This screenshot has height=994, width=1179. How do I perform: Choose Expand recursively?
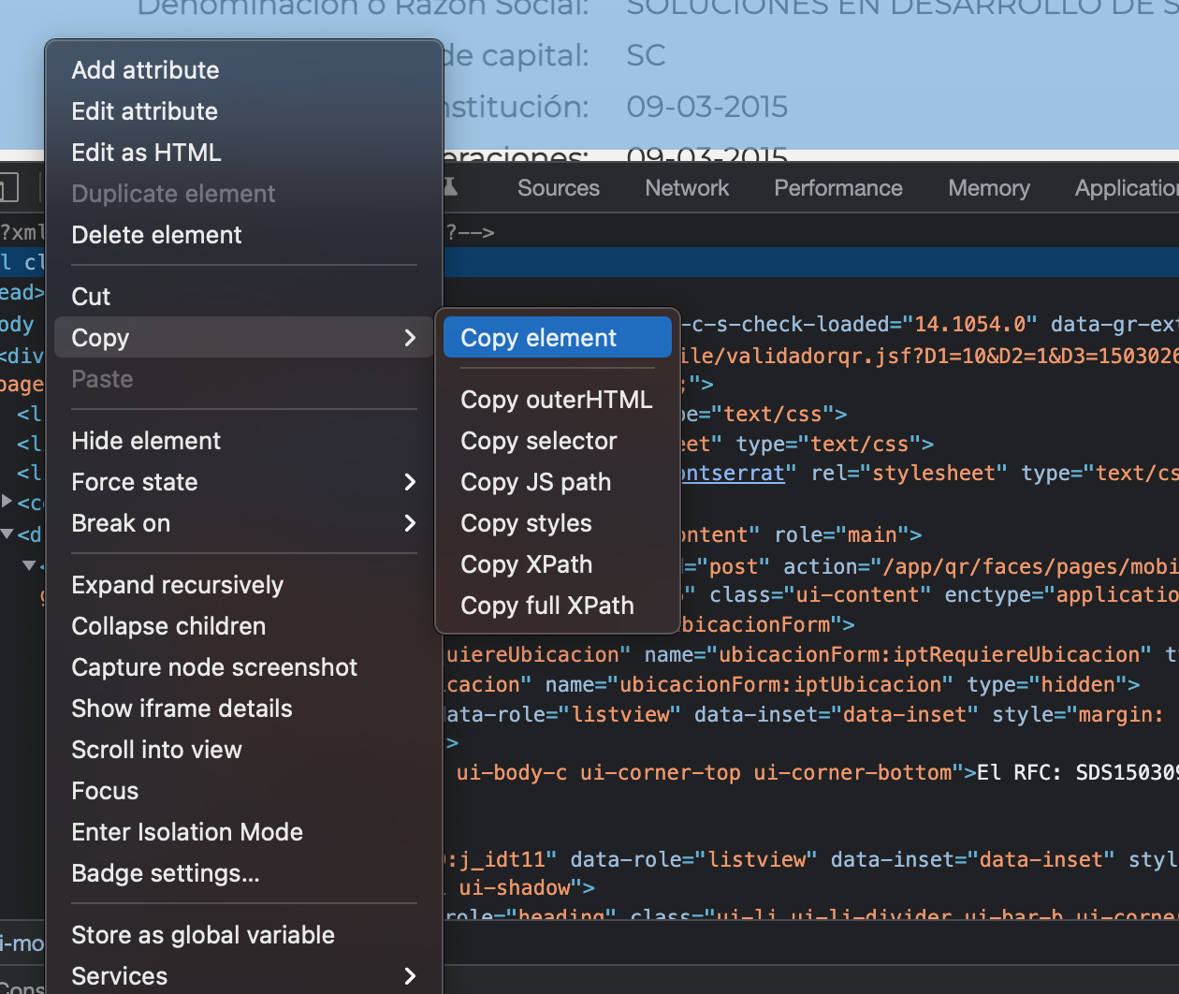[x=243, y=585]
